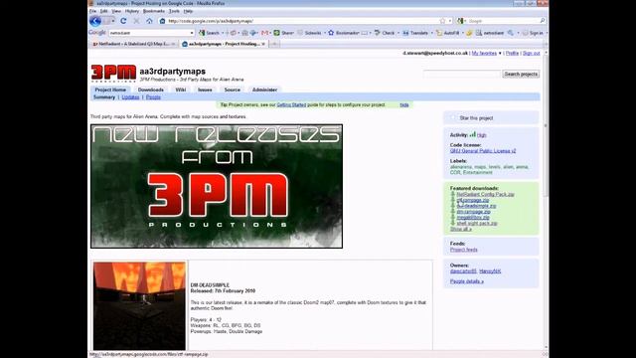Click Translate in the Google toolbar
Image resolution: width=636 pixels, height=358 pixels.
click(x=415, y=33)
